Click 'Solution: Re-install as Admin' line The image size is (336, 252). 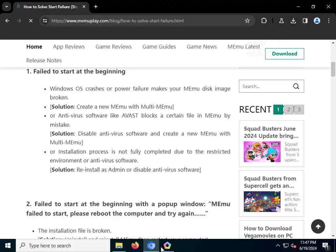coord(125,170)
